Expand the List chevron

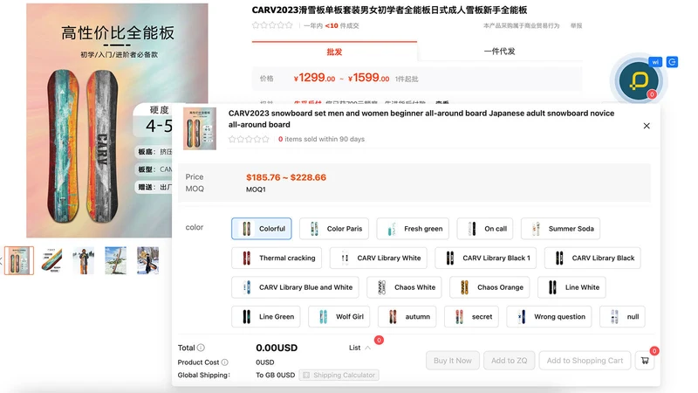[x=367, y=348]
